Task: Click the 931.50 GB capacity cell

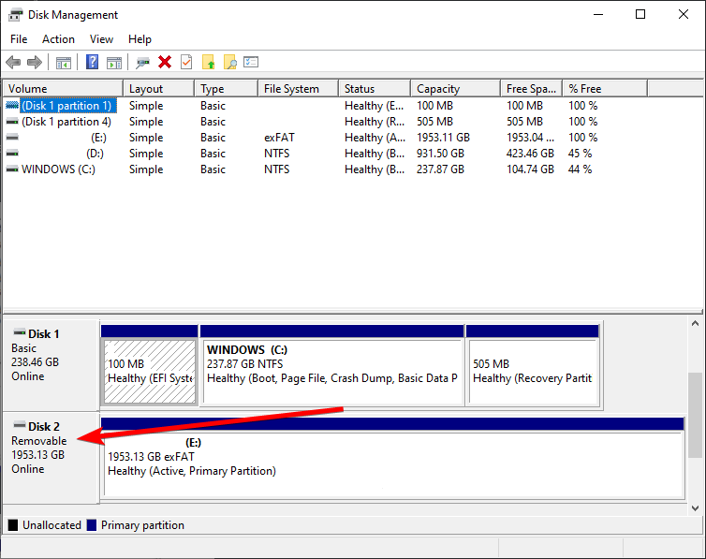Action: pos(440,154)
